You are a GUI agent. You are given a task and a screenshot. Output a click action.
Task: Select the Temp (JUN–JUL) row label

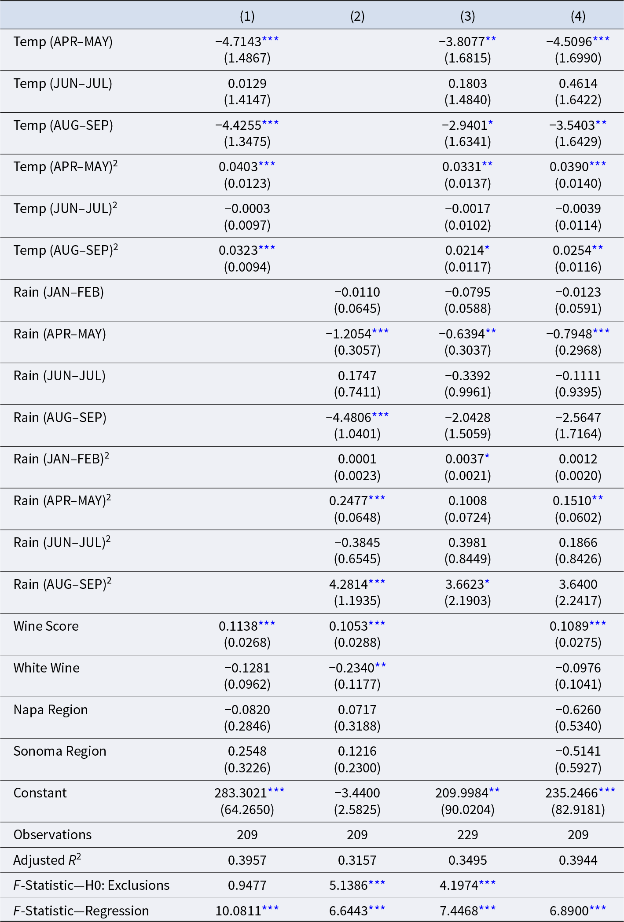[62, 84]
